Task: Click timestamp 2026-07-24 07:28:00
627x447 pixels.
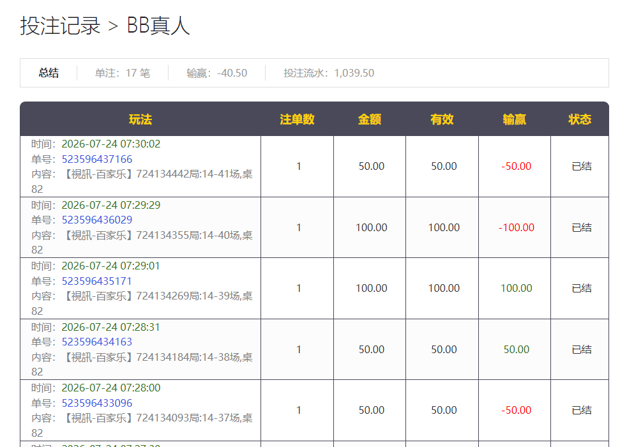Action: [x=110, y=388]
